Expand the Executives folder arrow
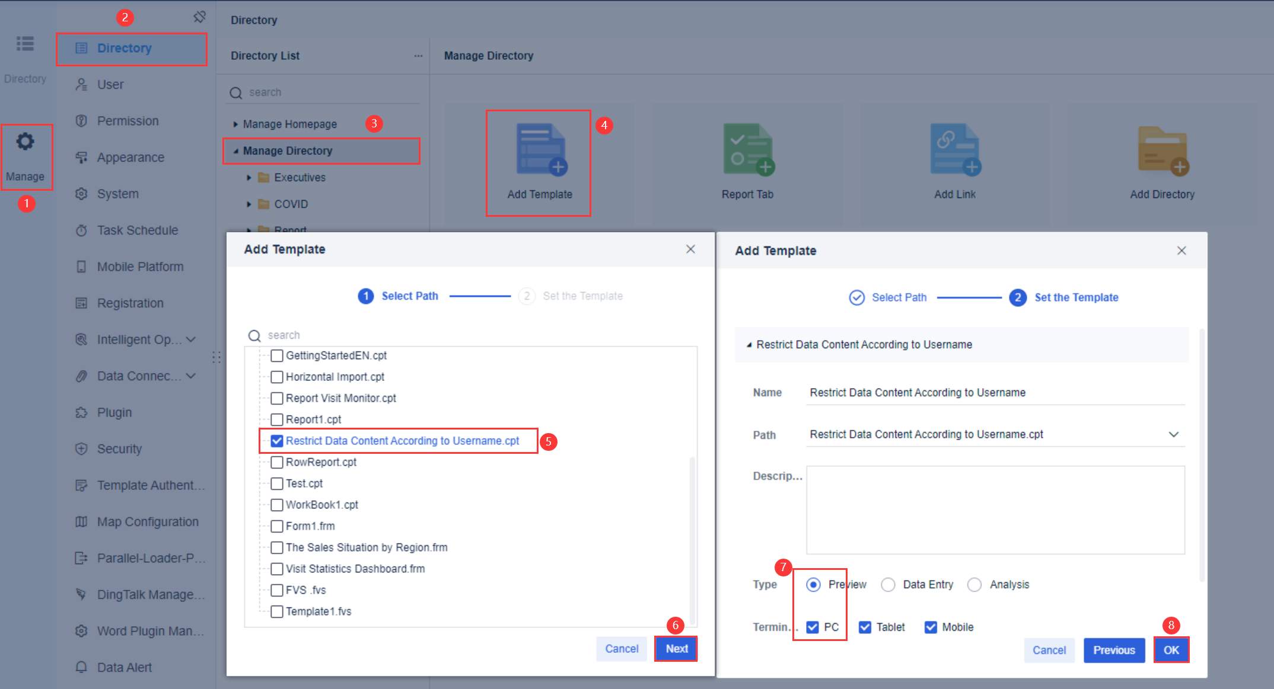 point(249,178)
